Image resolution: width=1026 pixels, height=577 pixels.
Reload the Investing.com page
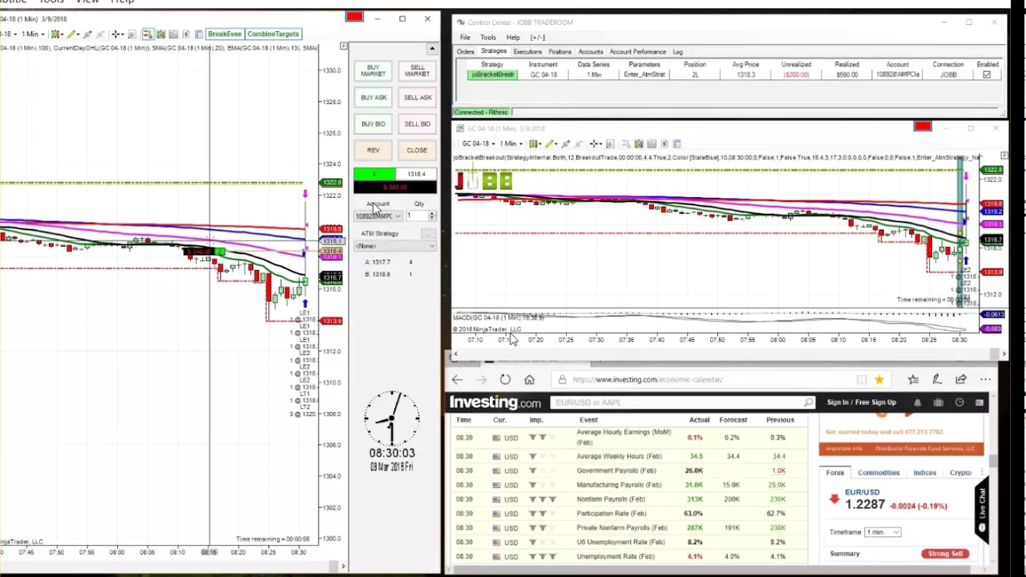(505, 380)
